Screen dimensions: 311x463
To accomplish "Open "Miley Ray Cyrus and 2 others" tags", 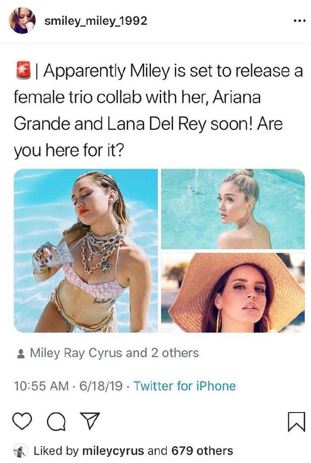I will (x=114, y=353).
